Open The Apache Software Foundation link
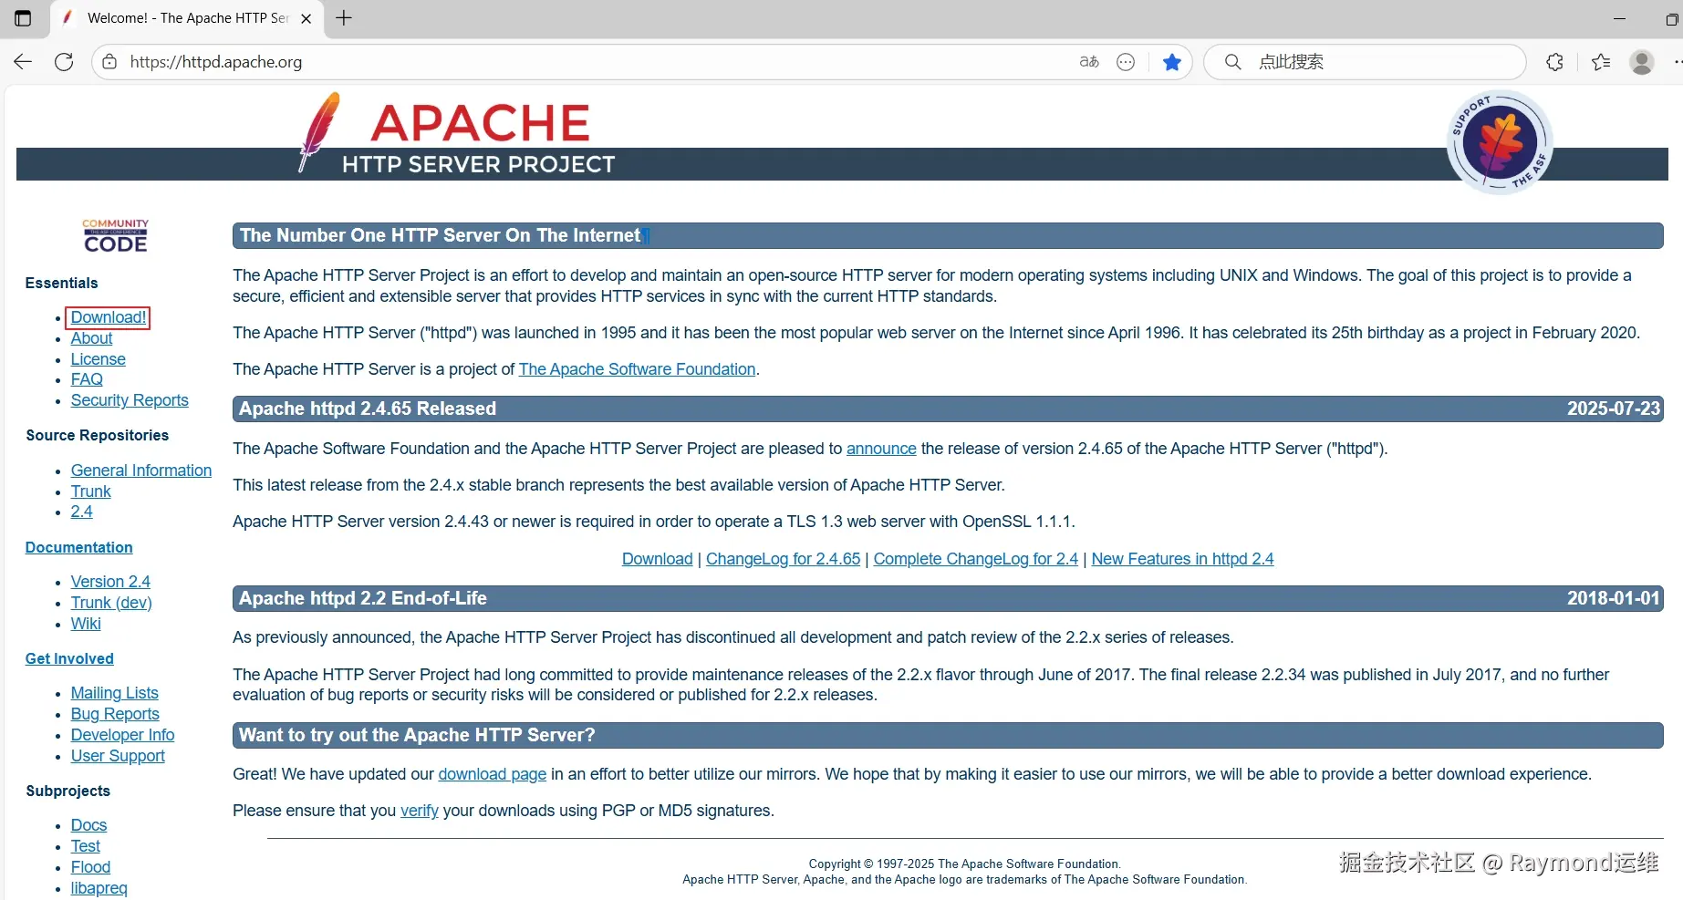The width and height of the screenshot is (1683, 900). click(x=637, y=369)
